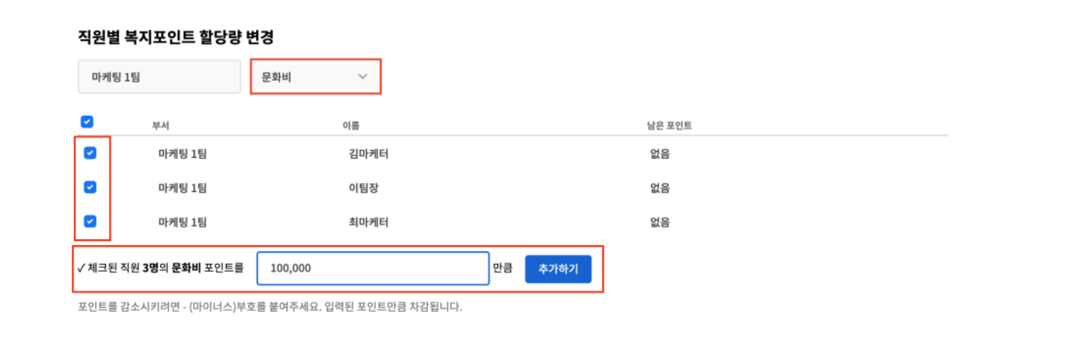Click the checkmark icon before 체크된 직원
Screen dimensions: 1070x358
81,268
